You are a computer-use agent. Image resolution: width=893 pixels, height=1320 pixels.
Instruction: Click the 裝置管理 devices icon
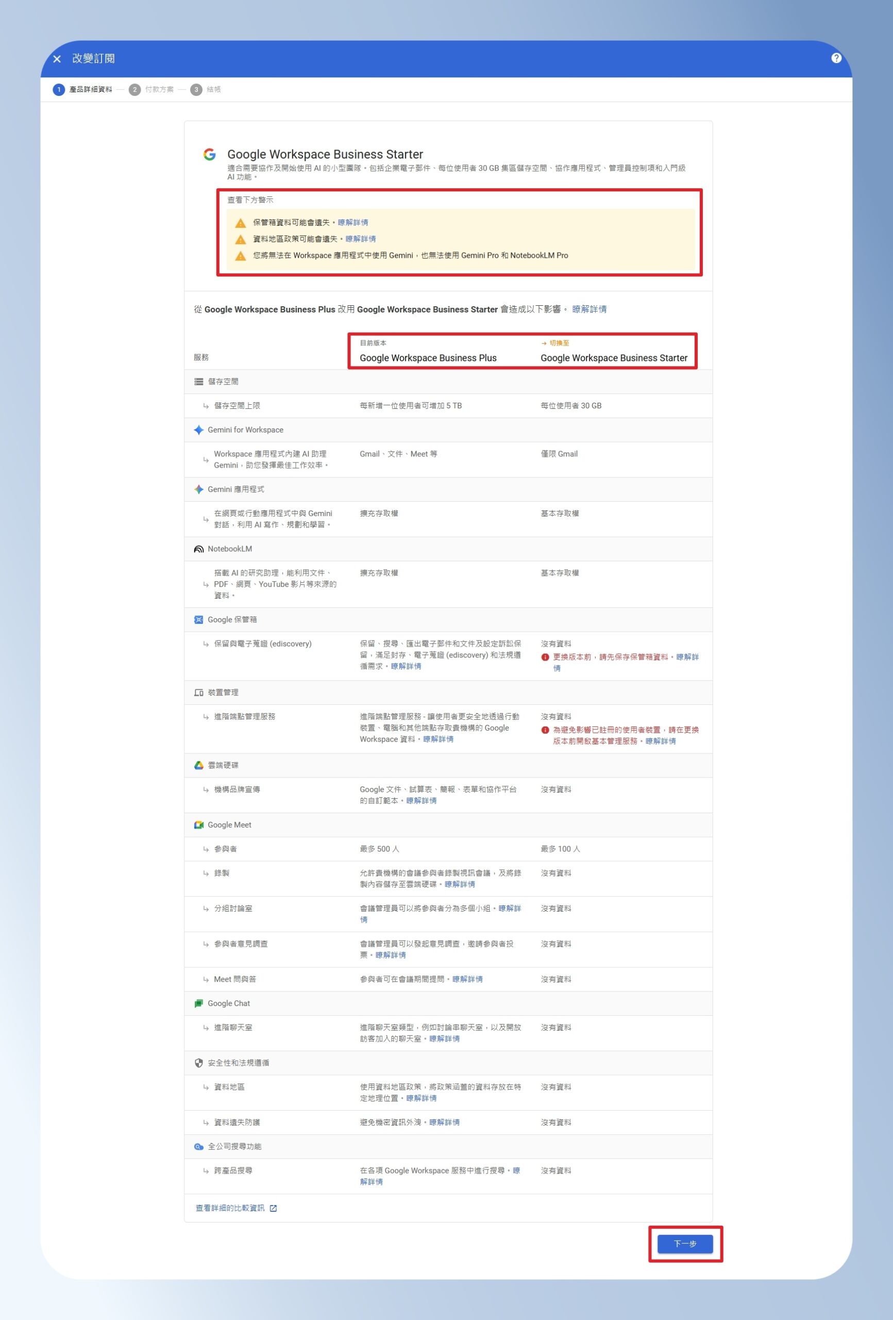click(x=199, y=692)
